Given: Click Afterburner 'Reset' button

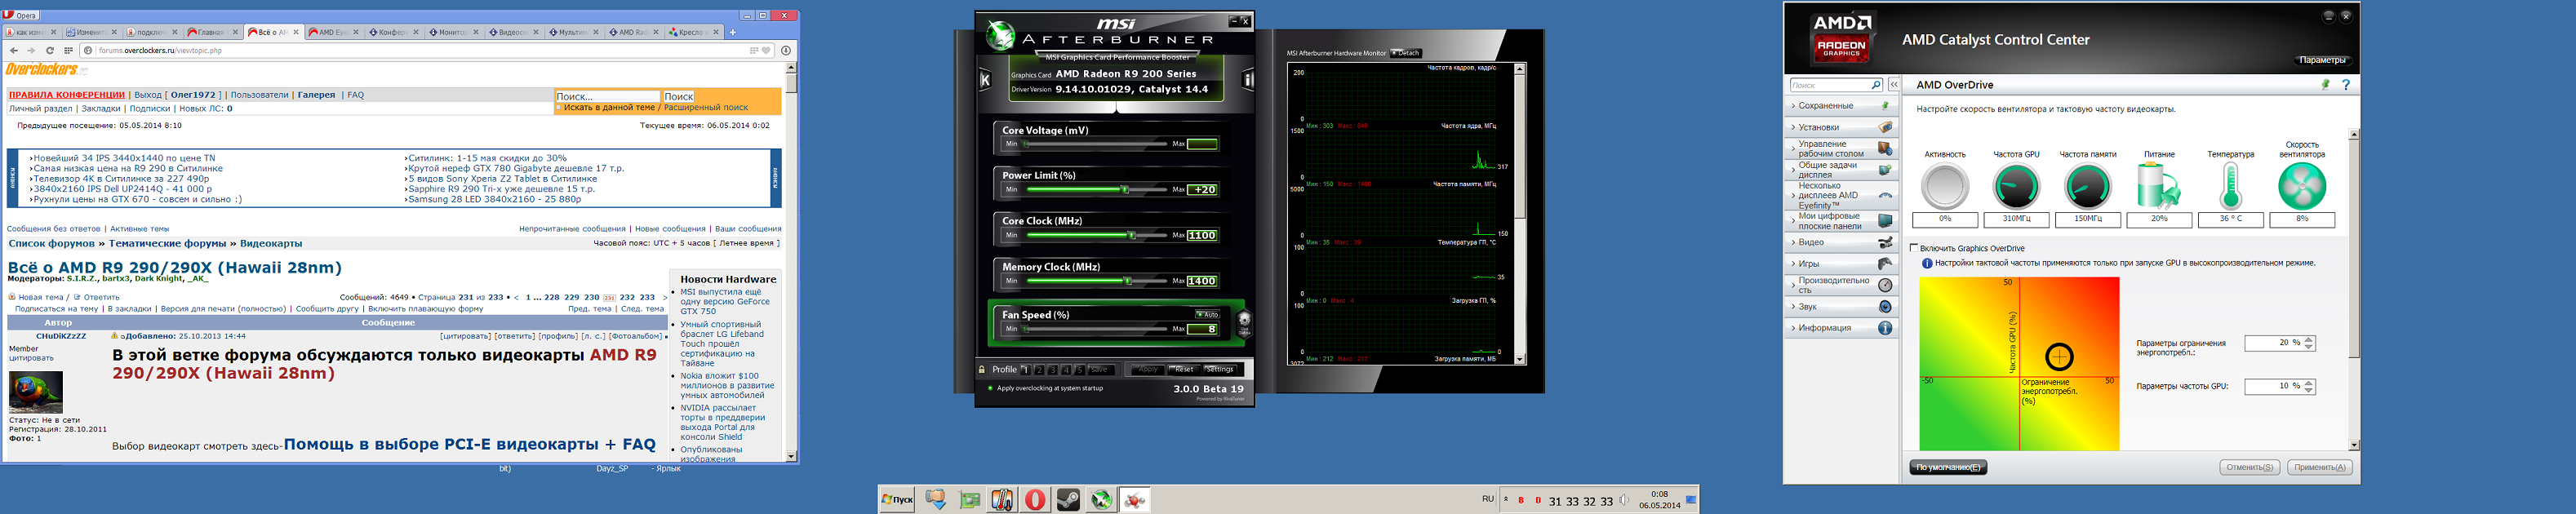Looking at the screenshot, I should tap(1184, 369).
